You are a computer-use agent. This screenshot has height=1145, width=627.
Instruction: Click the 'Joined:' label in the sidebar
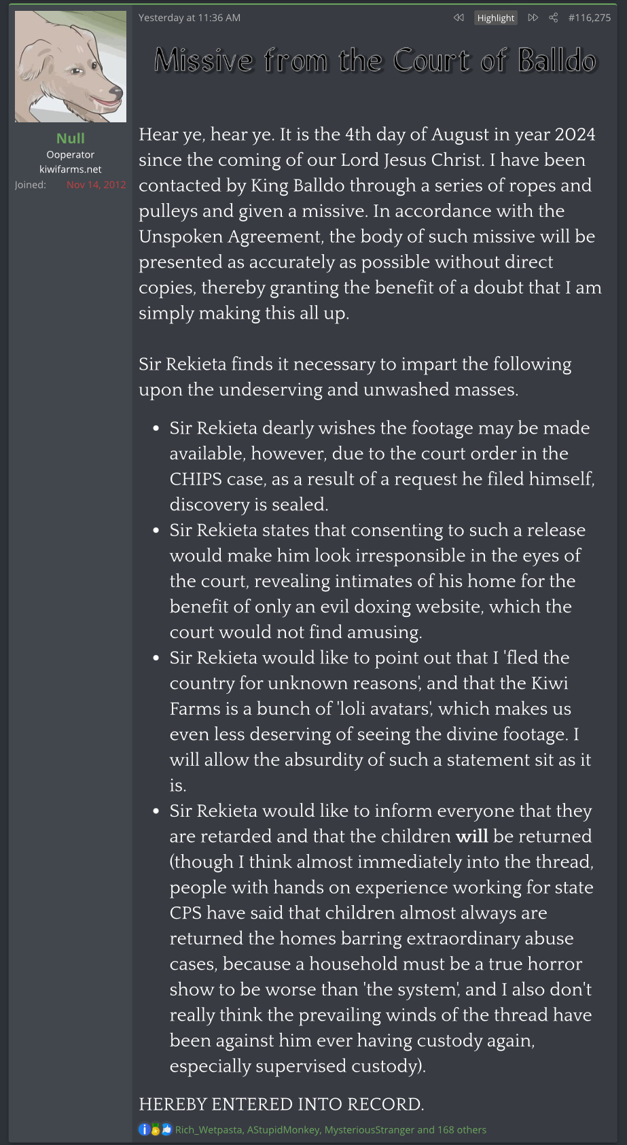coord(31,185)
